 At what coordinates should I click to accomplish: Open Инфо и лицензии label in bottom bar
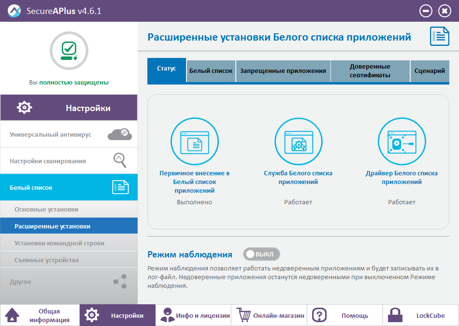(x=203, y=316)
